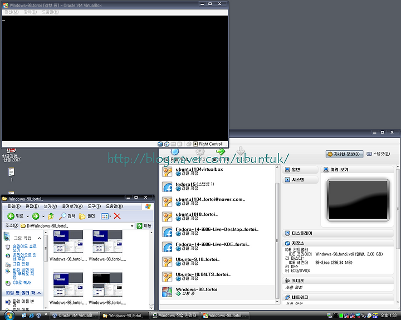Click the Settings gear icon in VirtualBox Manager
The height and width of the screenshot is (320, 401).
200,151
